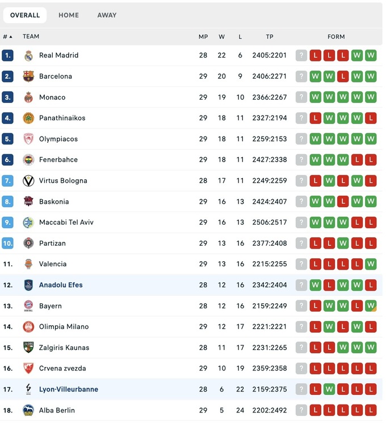Click the Olimpia Milano red logo
This screenshot has width=386, height=425.
point(28,327)
